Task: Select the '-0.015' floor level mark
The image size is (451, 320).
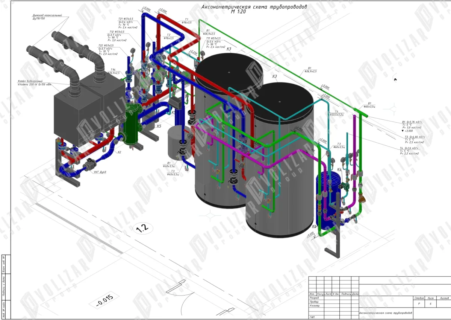Action: click(x=104, y=300)
